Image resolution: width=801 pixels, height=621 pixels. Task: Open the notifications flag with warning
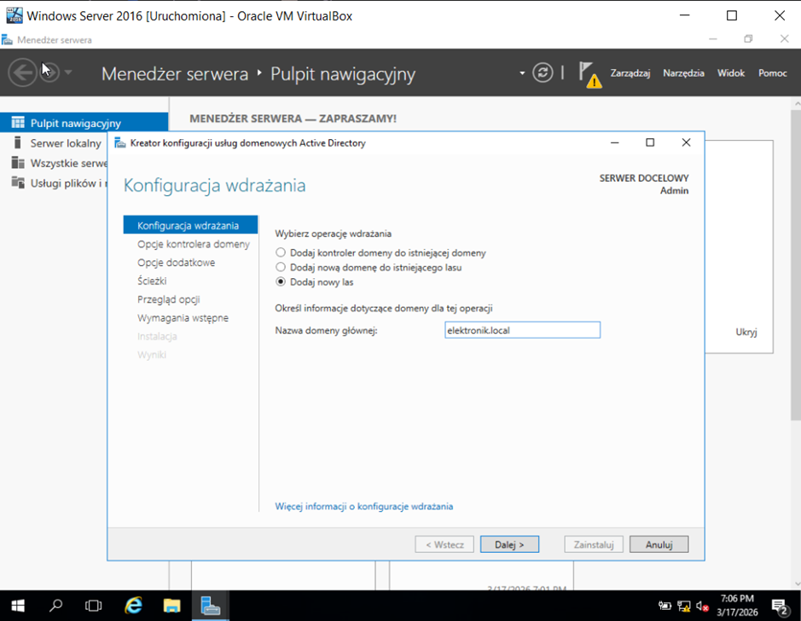pyautogui.click(x=589, y=73)
